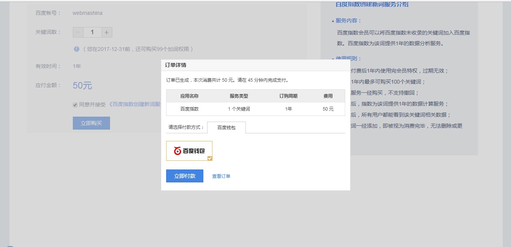Screen dimensions: 511x247
Task: Click the 请选择付款方式 label
Action: (186, 128)
